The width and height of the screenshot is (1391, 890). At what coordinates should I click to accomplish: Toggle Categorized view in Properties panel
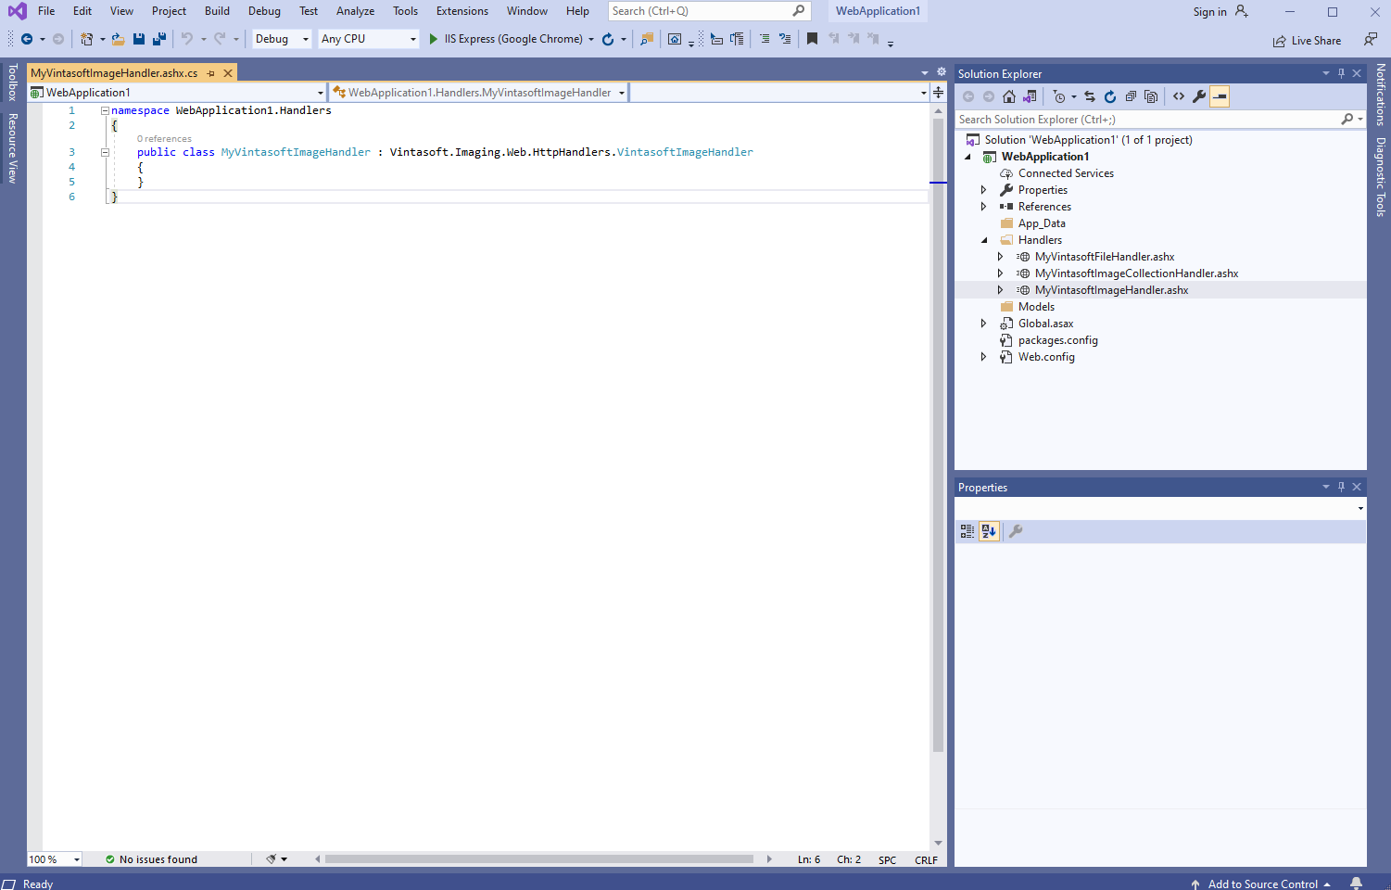967,531
